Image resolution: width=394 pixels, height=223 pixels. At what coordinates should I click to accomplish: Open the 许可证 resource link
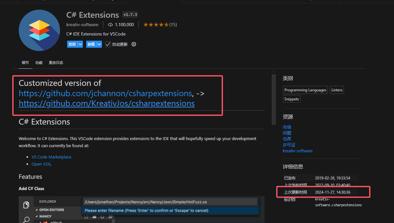click(289, 145)
